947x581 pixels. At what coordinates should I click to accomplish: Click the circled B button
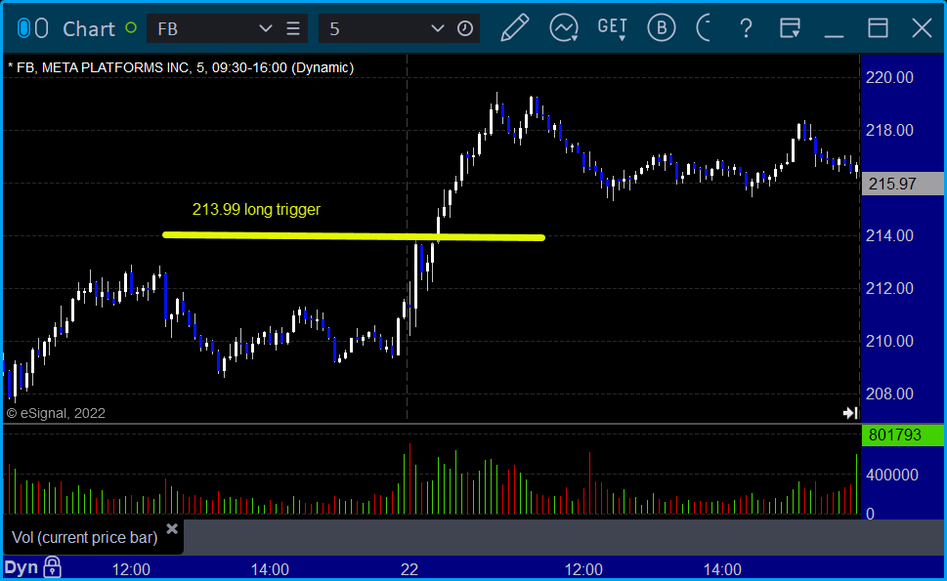(x=662, y=28)
